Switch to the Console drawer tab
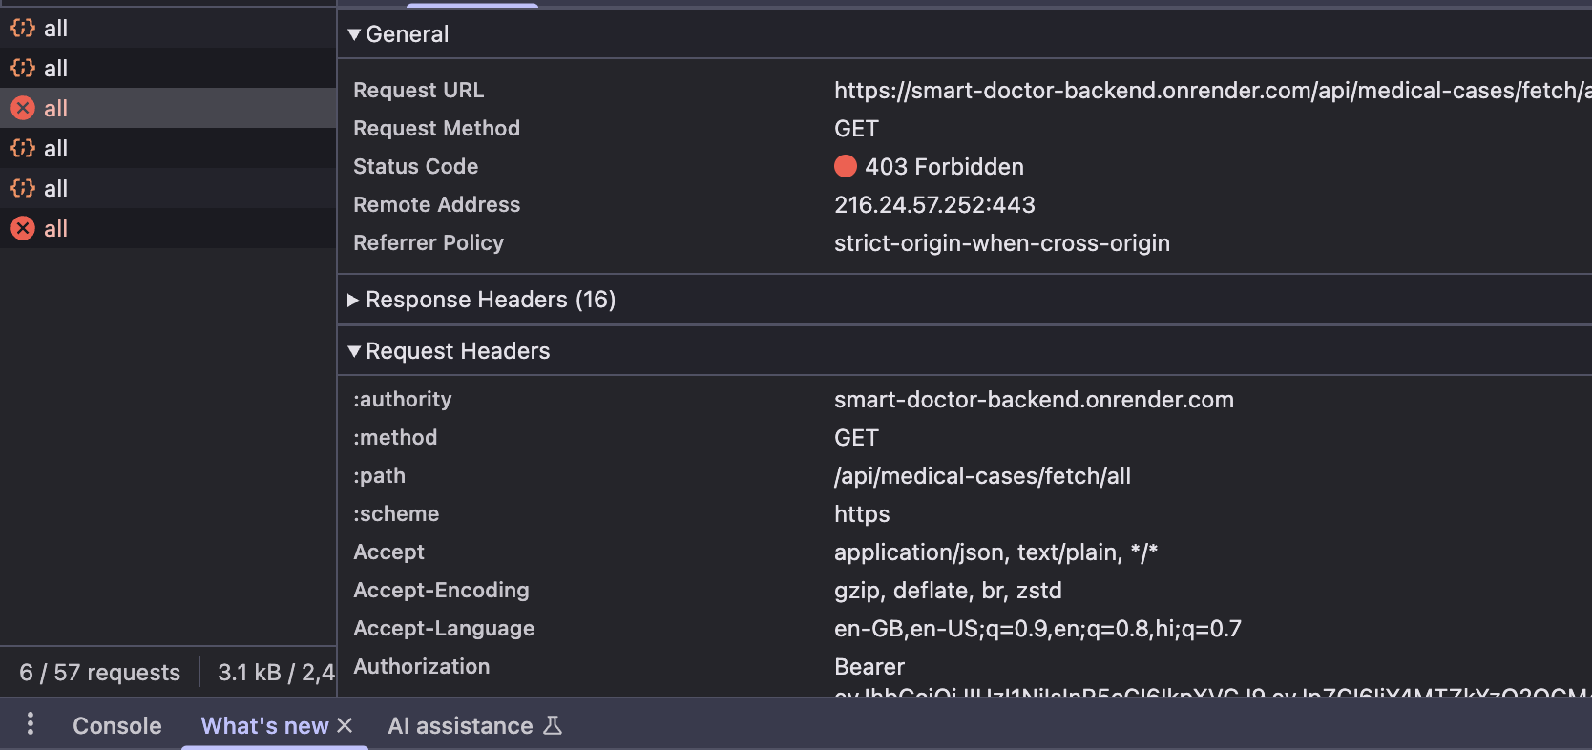 click(x=117, y=726)
